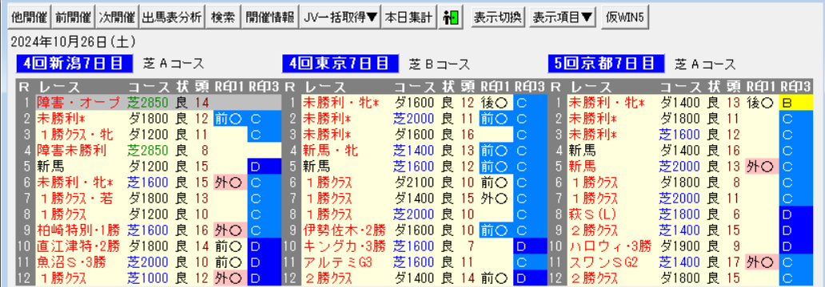Open 開催情報 meeting info

pos(270,18)
